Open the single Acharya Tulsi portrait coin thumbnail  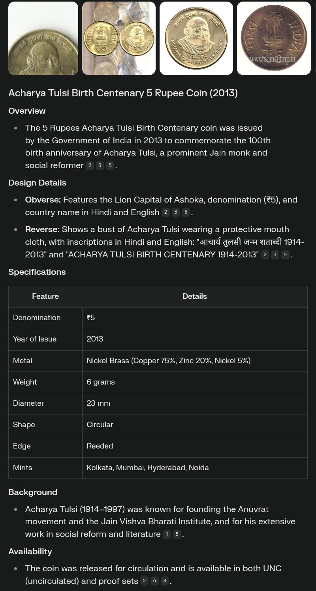(196, 38)
